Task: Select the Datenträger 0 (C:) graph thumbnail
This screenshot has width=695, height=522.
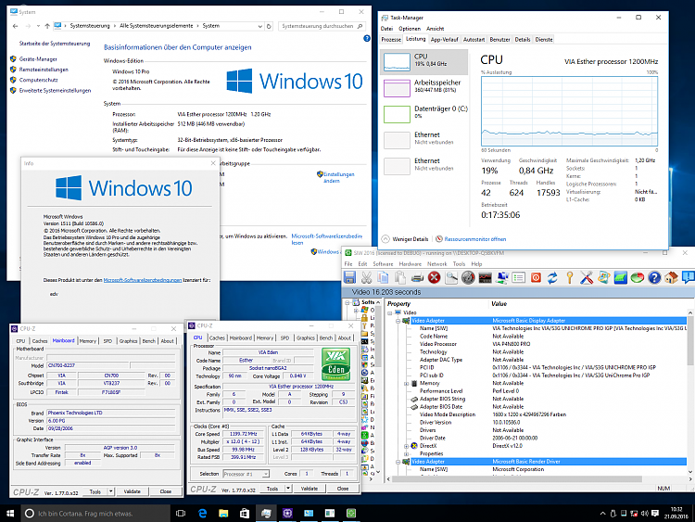Action: pyautogui.click(x=397, y=114)
